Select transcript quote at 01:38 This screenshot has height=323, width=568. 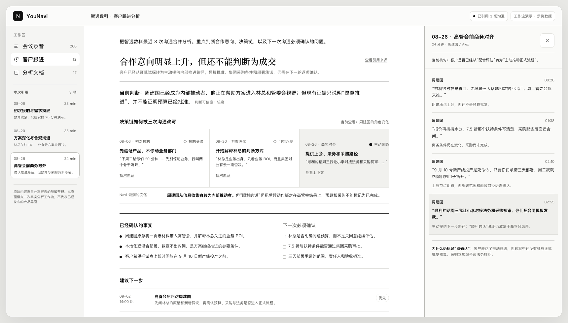[493, 133]
